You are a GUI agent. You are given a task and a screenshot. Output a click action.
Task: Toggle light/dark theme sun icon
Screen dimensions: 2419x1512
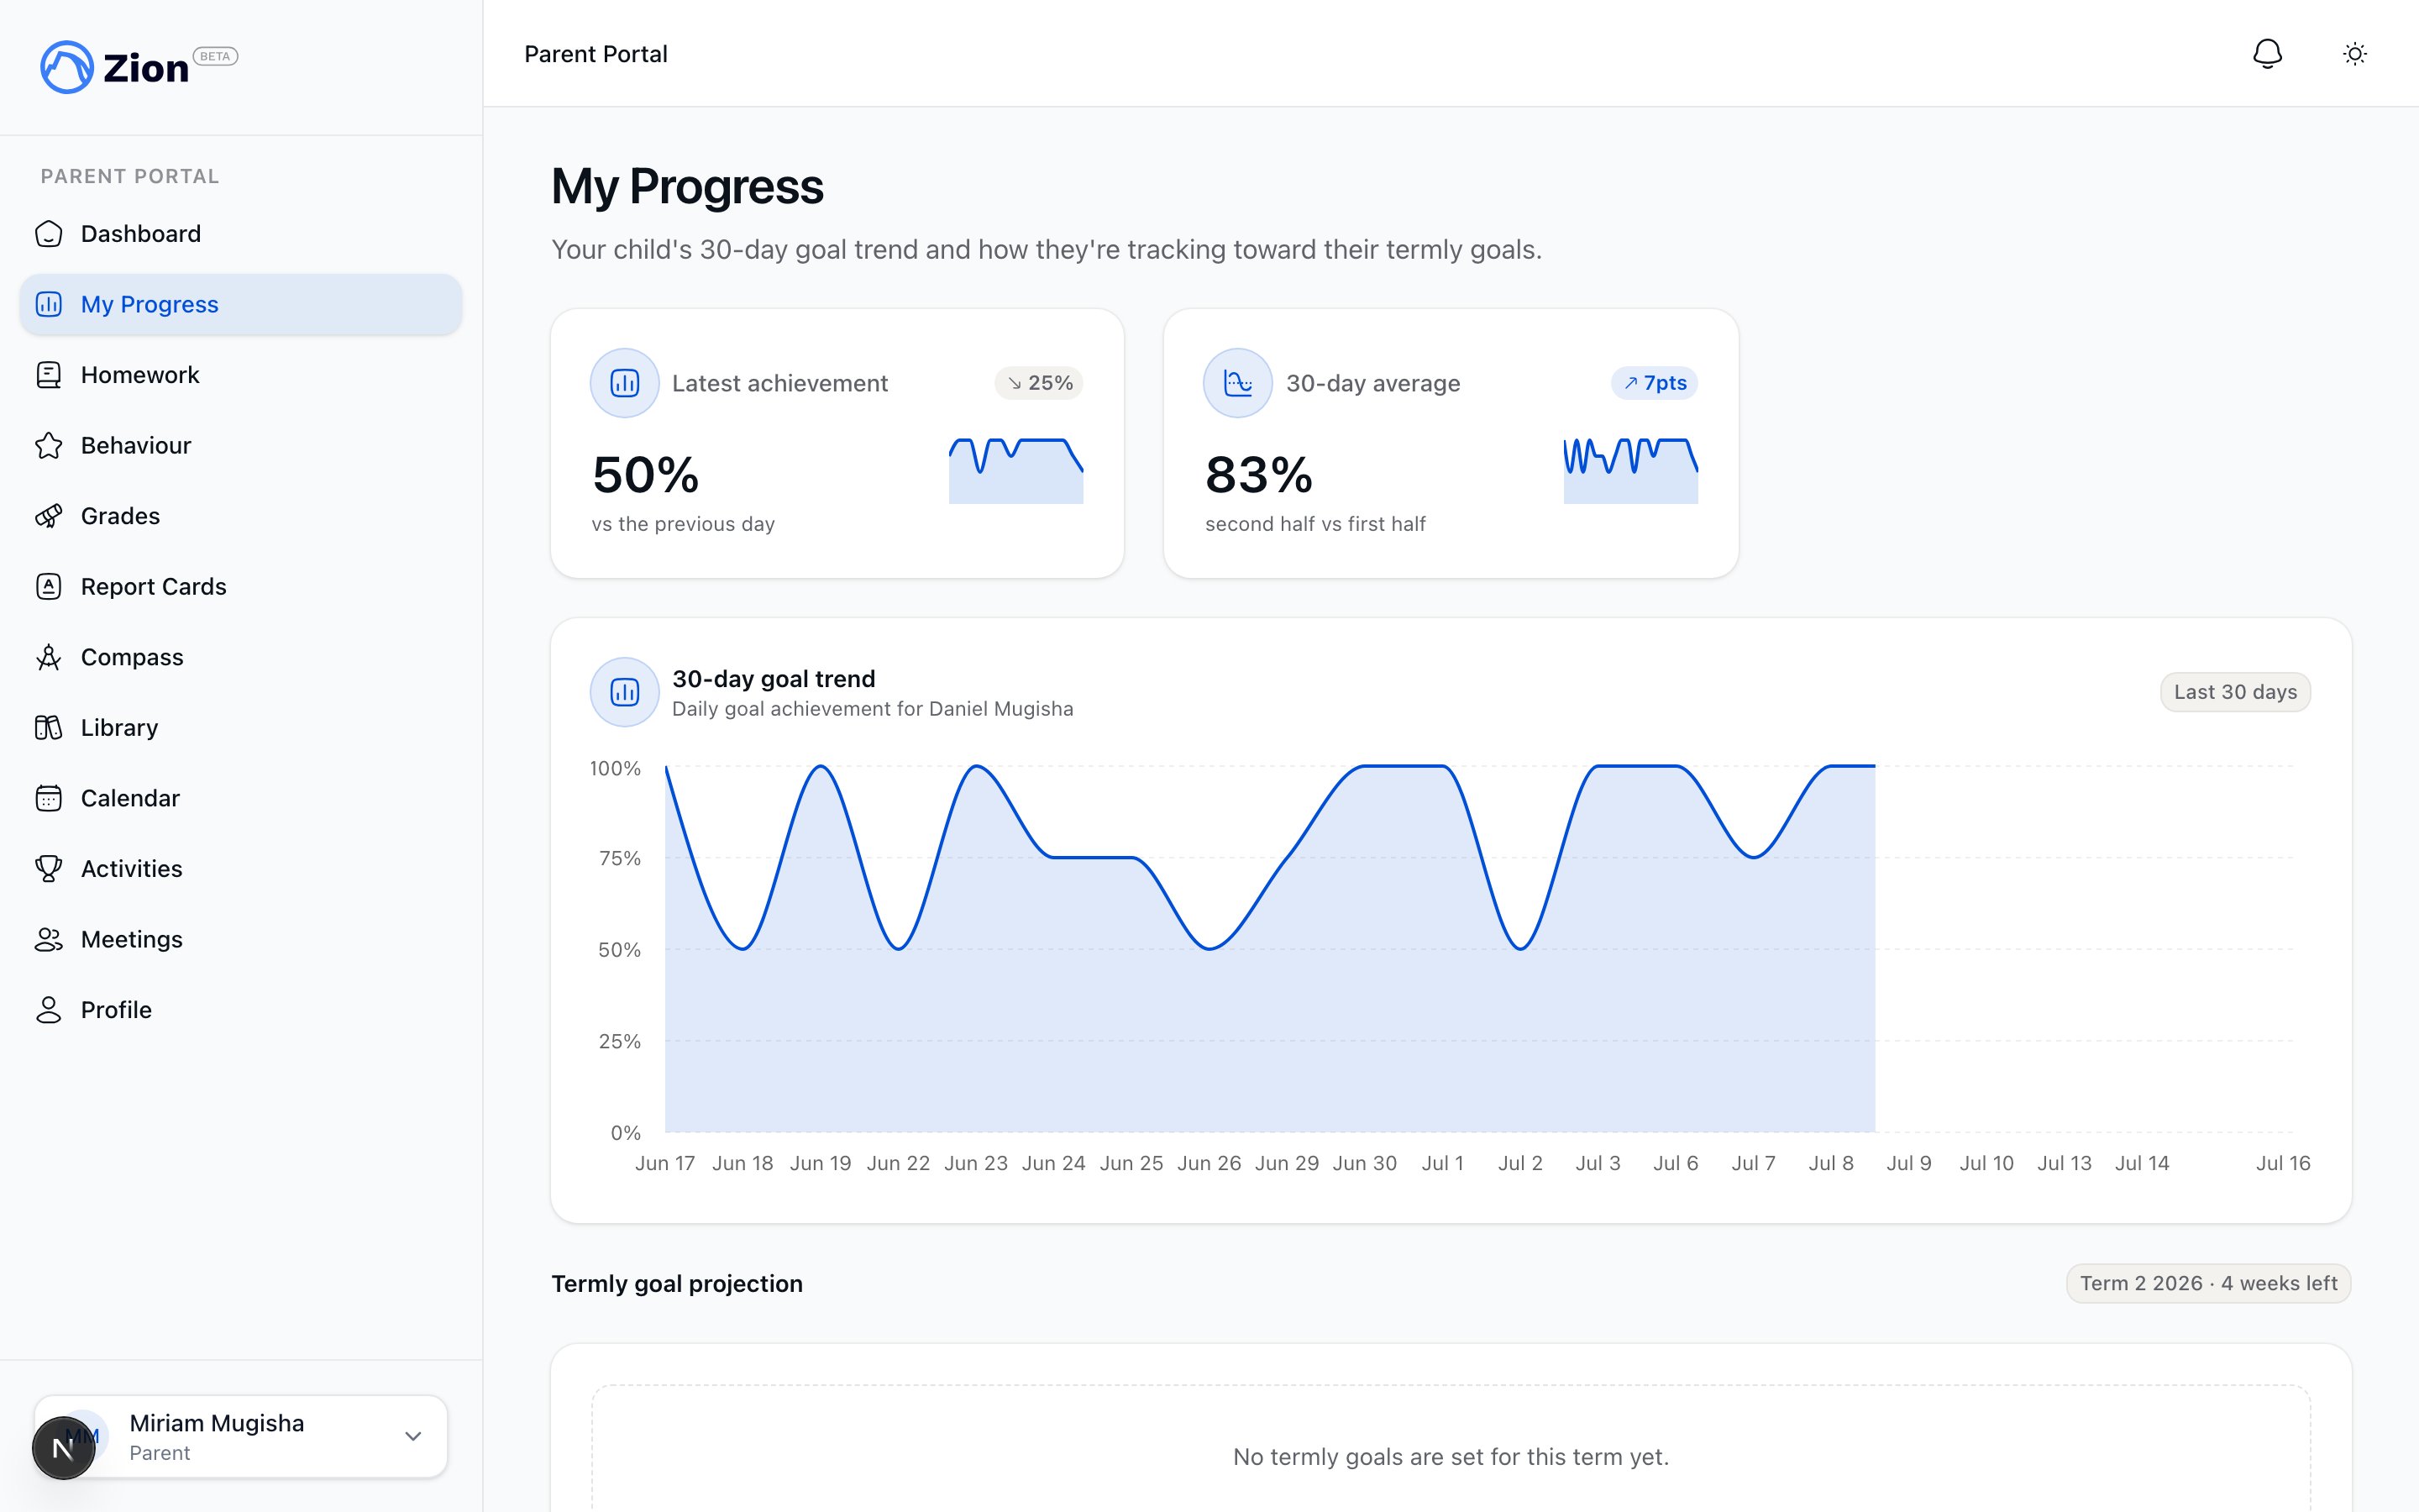click(2355, 54)
